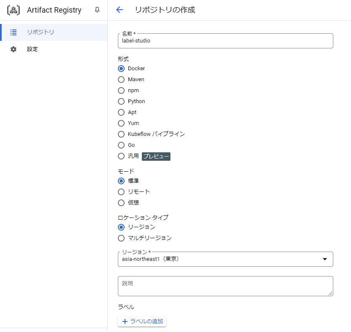
Task: Click the Artifact Registry title text
Action: [x=54, y=10]
